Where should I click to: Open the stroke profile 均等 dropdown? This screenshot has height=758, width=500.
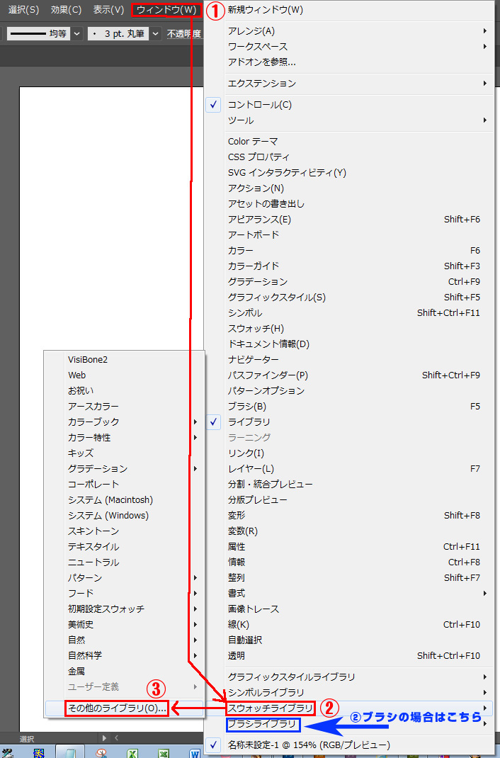pyautogui.click(x=76, y=33)
